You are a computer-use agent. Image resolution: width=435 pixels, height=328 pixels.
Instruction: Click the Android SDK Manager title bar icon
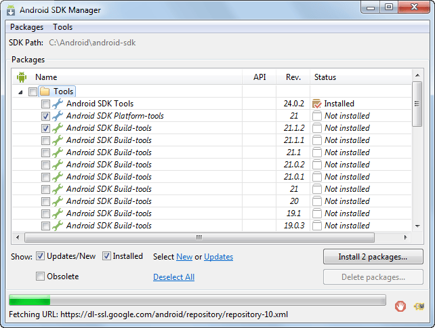coord(11,10)
